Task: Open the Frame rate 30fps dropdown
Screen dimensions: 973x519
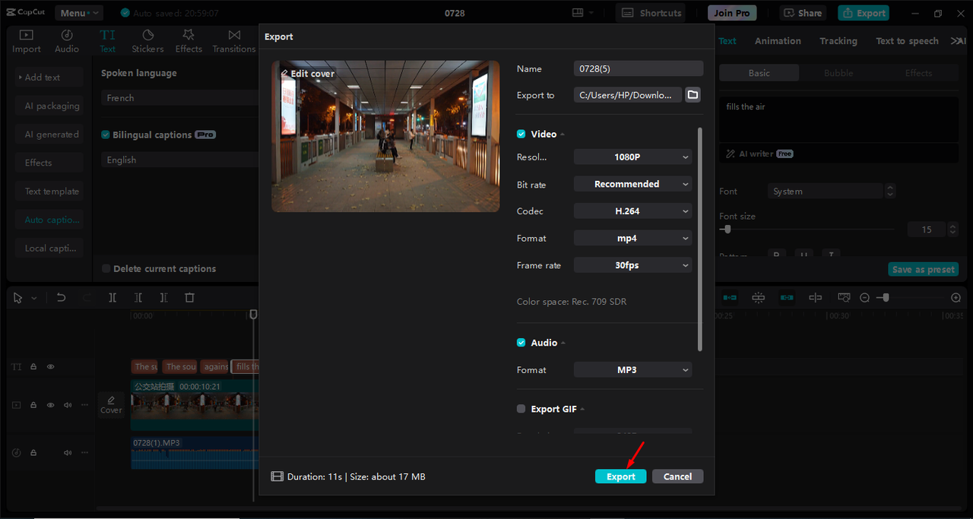Action: point(632,265)
